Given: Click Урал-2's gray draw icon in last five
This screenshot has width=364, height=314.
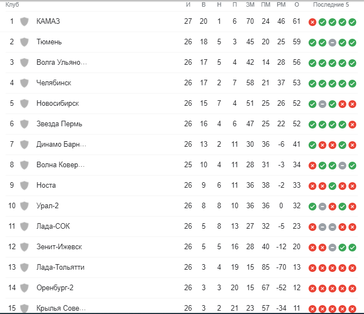Looking at the screenshot, I should point(322,206).
